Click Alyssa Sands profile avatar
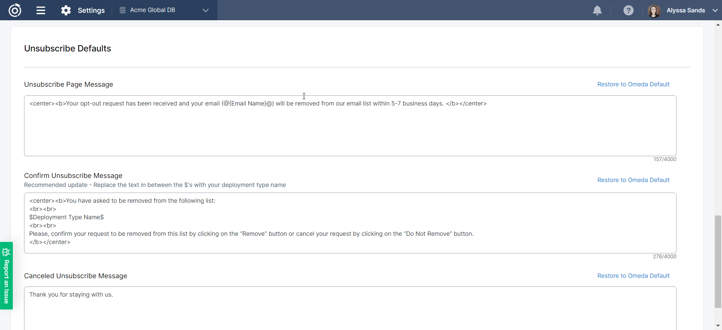Viewport: 722px width, 330px height. [x=654, y=11]
